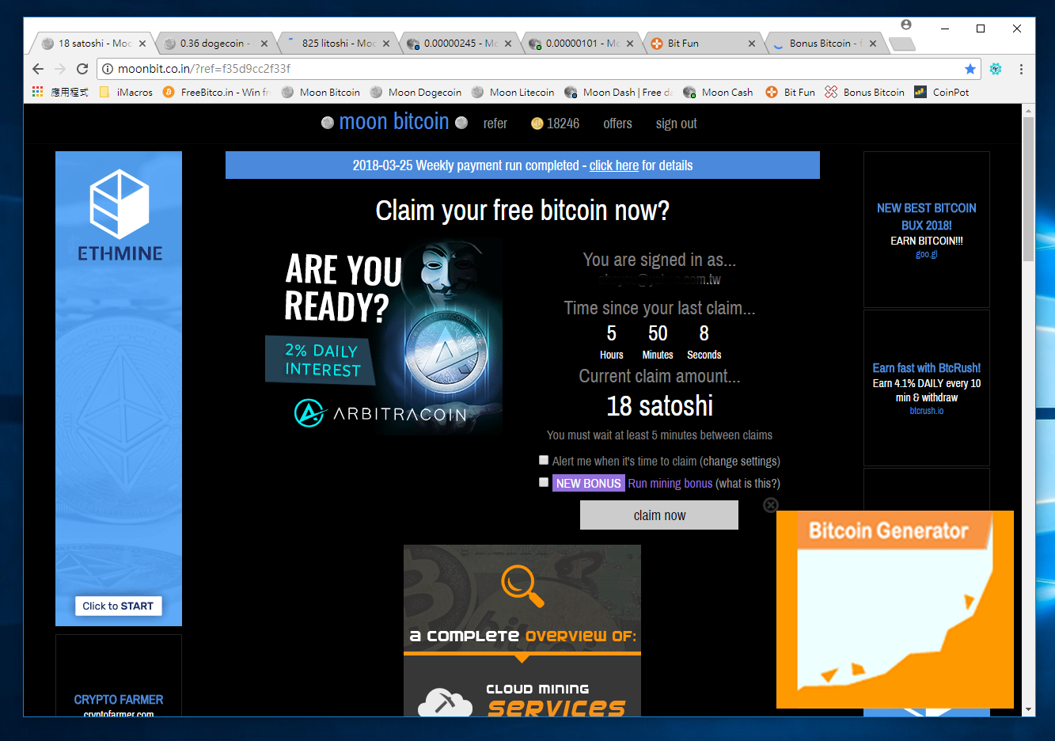Enable 'Run mining bonus' checkbox
This screenshot has width=1055, height=741.
(544, 482)
